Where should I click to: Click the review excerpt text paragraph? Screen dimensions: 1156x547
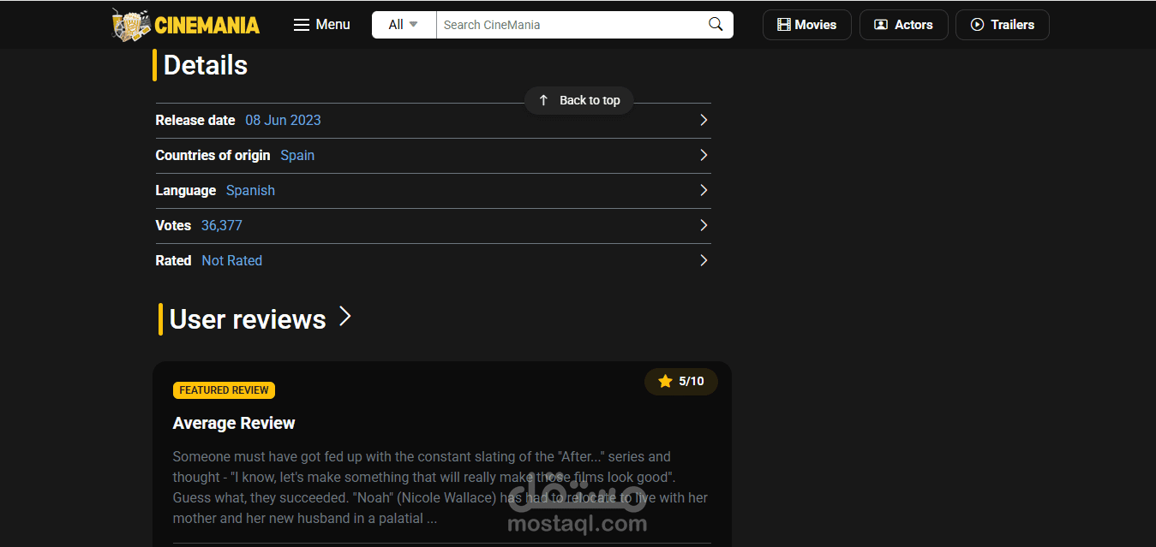pos(440,487)
